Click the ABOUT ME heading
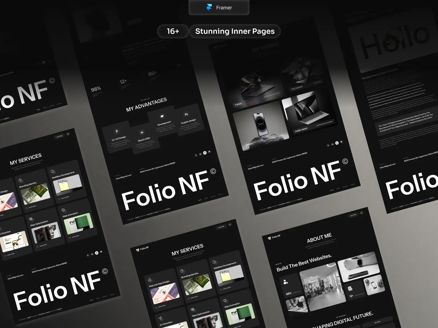This screenshot has width=438, height=328. [x=319, y=238]
